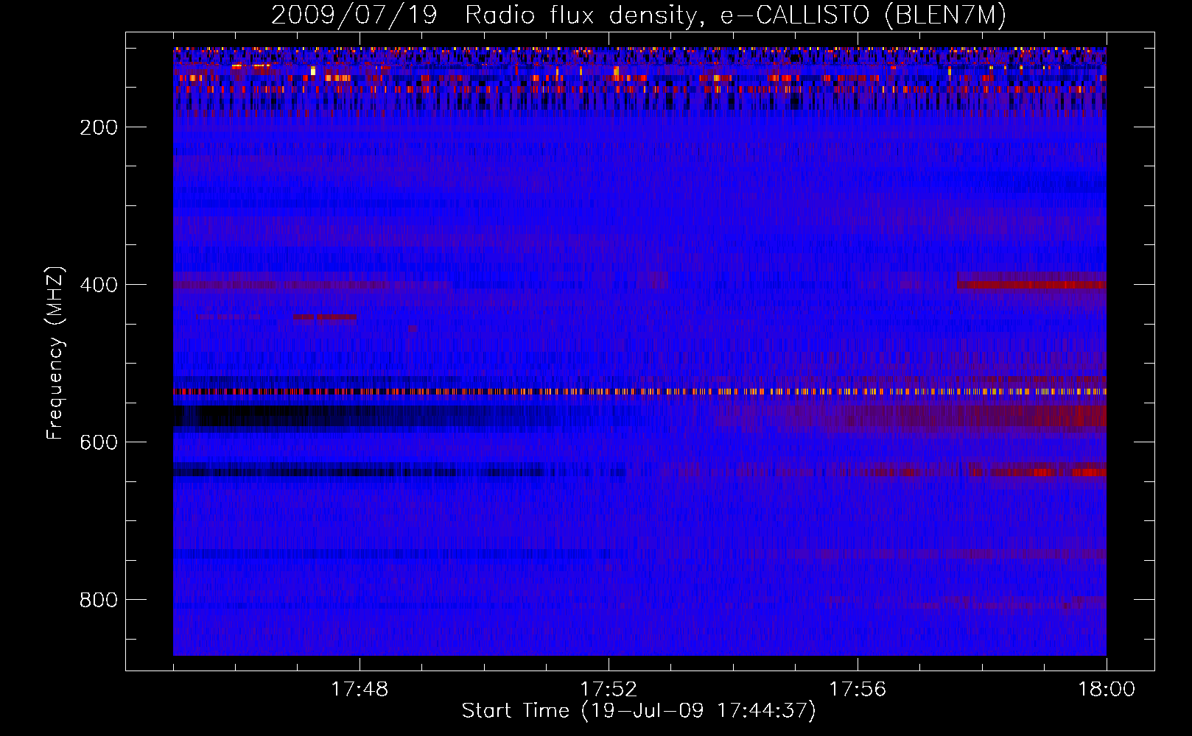The width and height of the screenshot is (1192, 736).
Task: Click the 18:00 time tick label
Action: pos(1107,690)
